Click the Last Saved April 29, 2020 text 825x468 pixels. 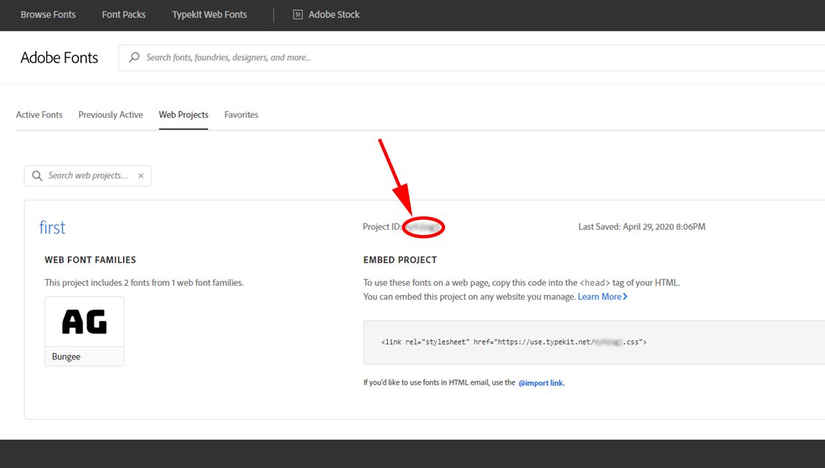[642, 227]
